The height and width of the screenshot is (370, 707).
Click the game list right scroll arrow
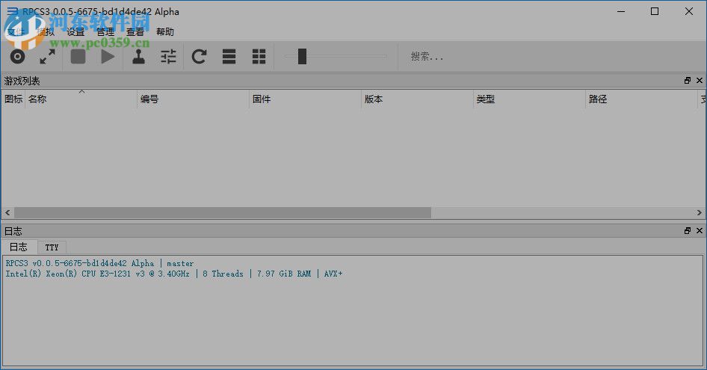pos(699,212)
